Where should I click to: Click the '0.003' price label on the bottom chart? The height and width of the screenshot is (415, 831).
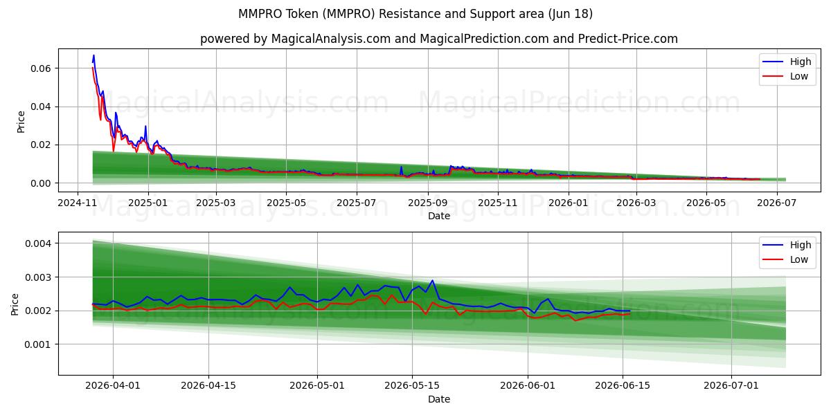[37, 277]
